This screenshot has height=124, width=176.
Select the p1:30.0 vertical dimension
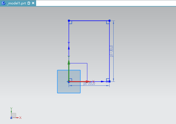pyautogui.click(x=111, y=51)
